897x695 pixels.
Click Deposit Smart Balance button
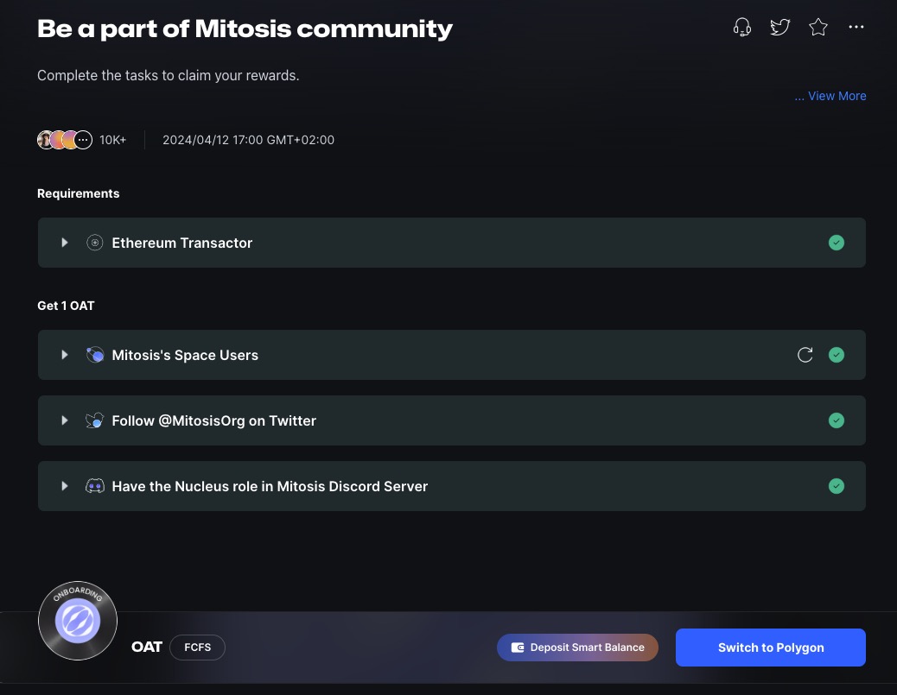tap(577, 648)
